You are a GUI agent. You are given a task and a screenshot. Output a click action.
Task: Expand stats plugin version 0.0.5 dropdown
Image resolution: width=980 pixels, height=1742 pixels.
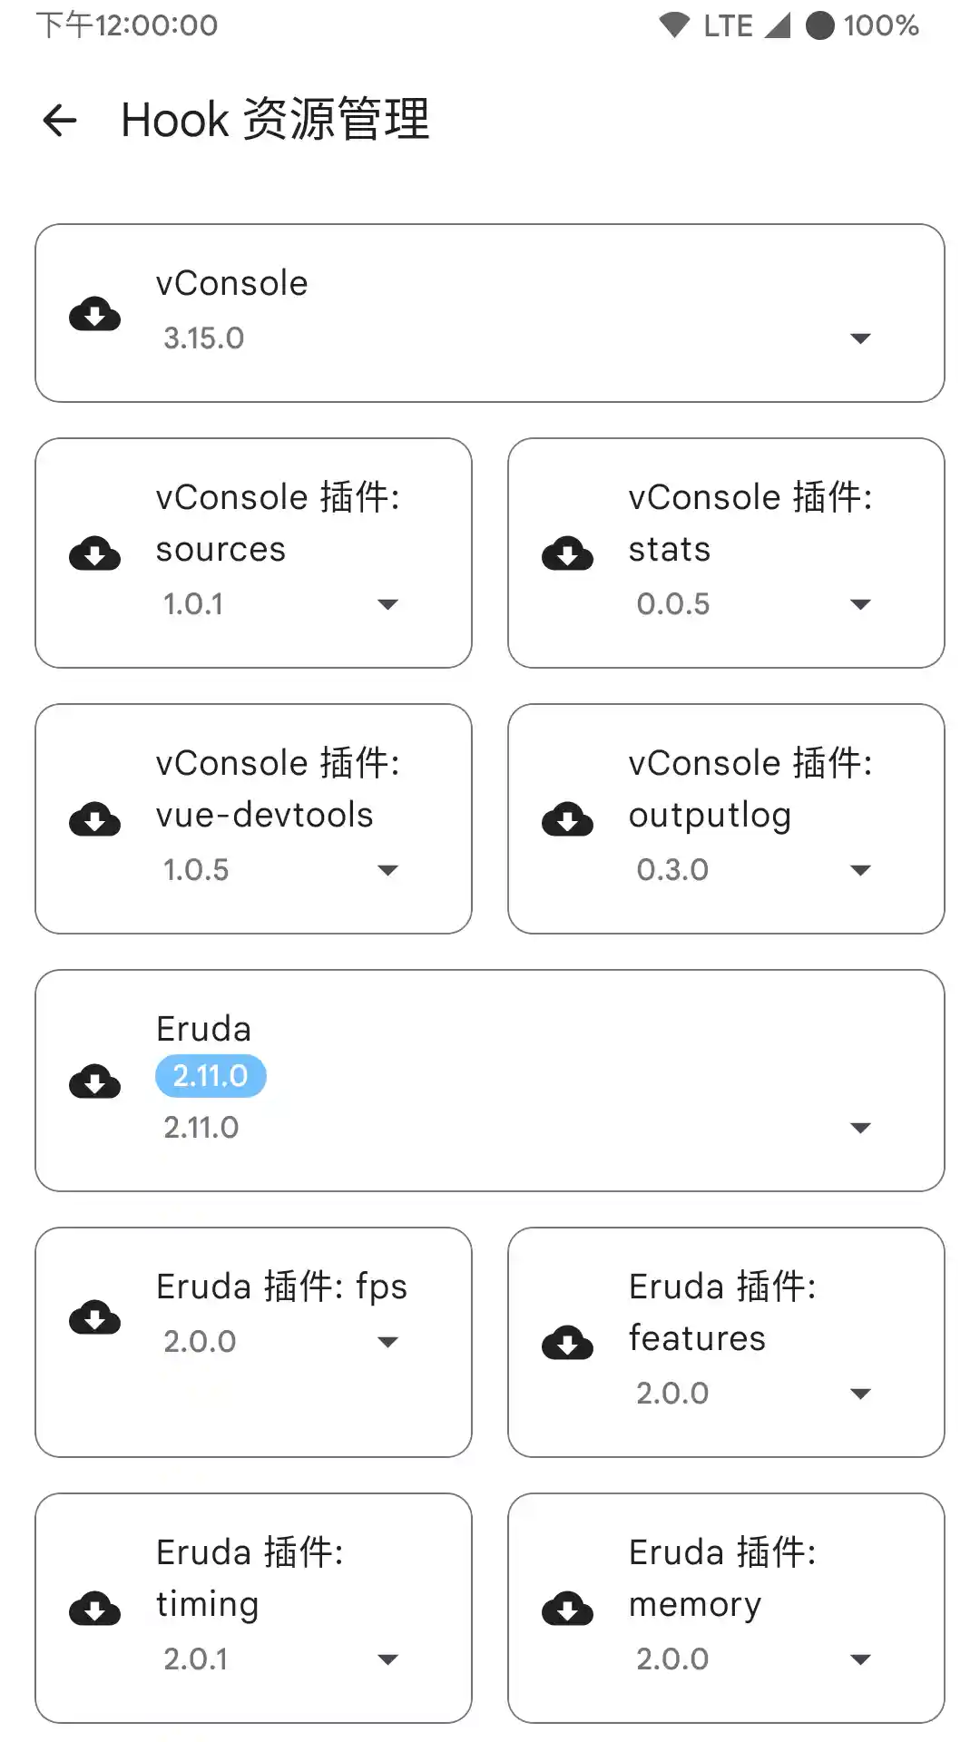click(x=859, y=604)
